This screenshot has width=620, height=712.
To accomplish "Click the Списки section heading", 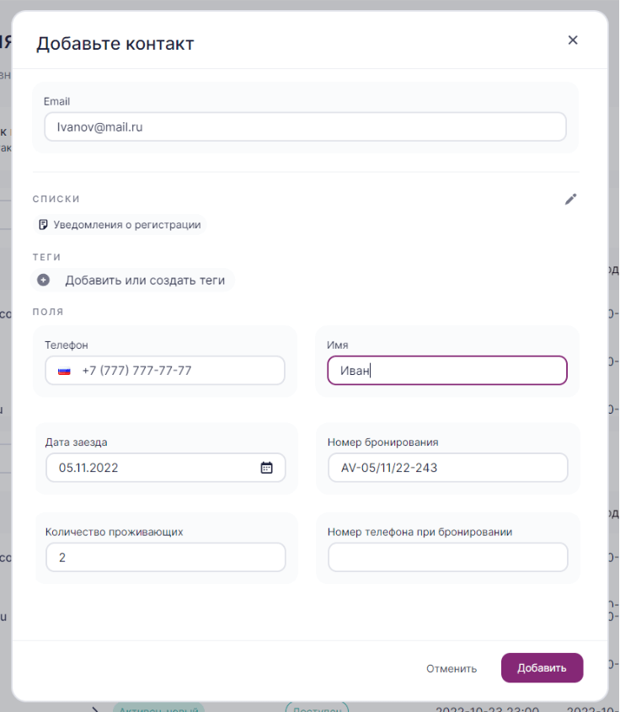I will [56, 199].
